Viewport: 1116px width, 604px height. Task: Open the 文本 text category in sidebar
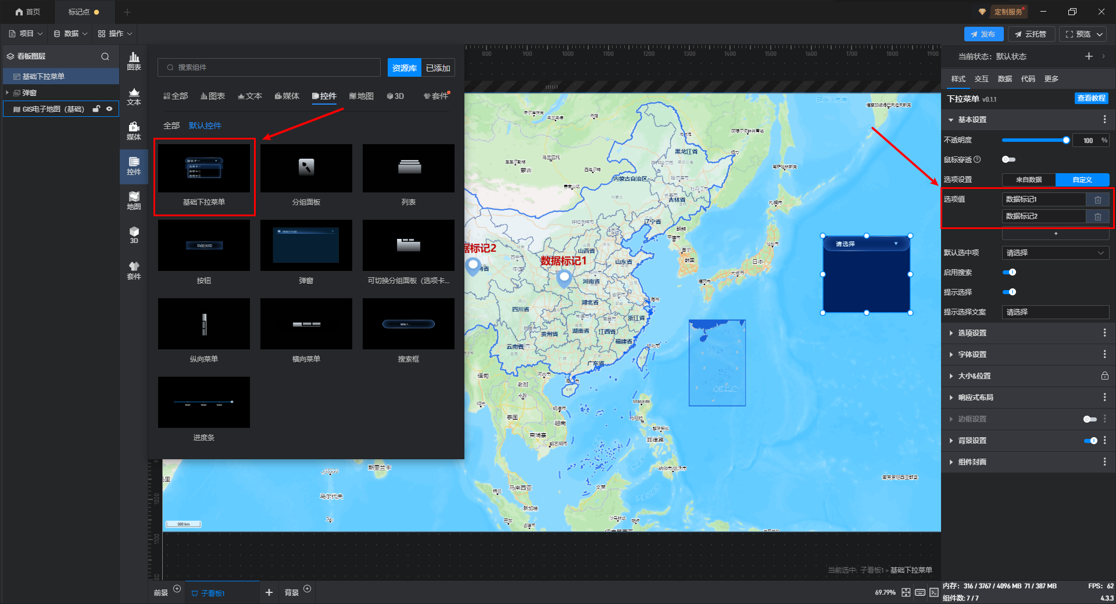tap(134, 97)
